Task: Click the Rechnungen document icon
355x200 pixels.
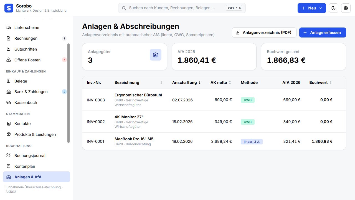Action: (x=9, y=38)
